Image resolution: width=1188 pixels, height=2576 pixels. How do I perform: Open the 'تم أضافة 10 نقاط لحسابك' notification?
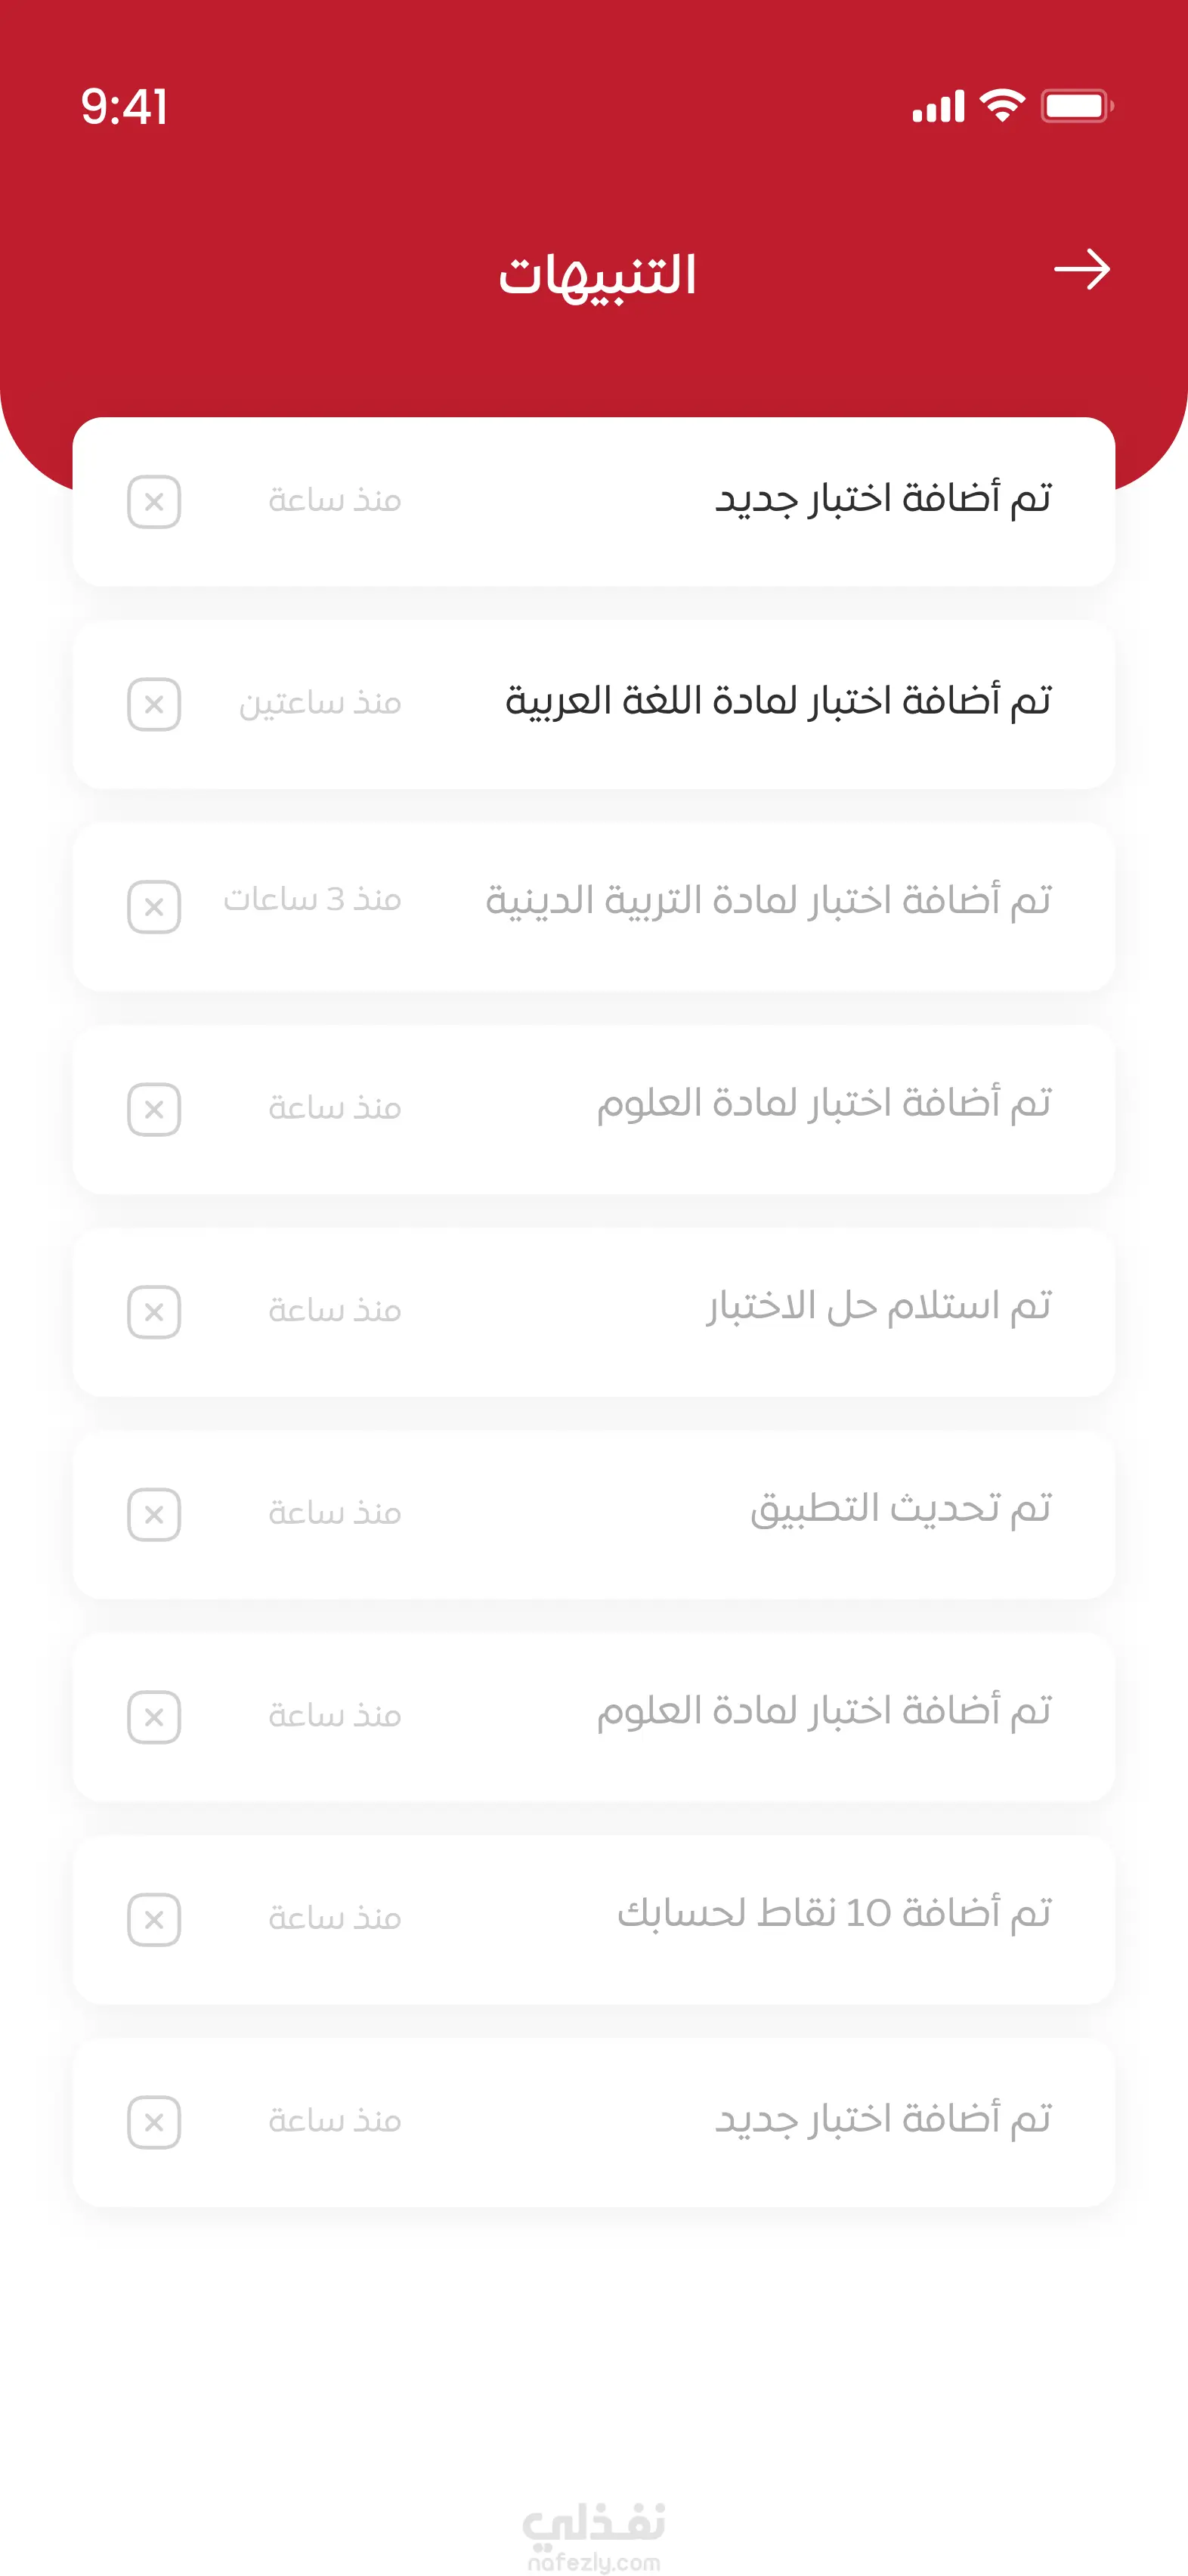click(x=834, y=1914)
